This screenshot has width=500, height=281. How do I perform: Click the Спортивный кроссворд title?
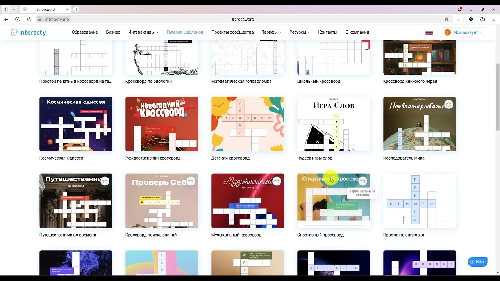(320, 235)
